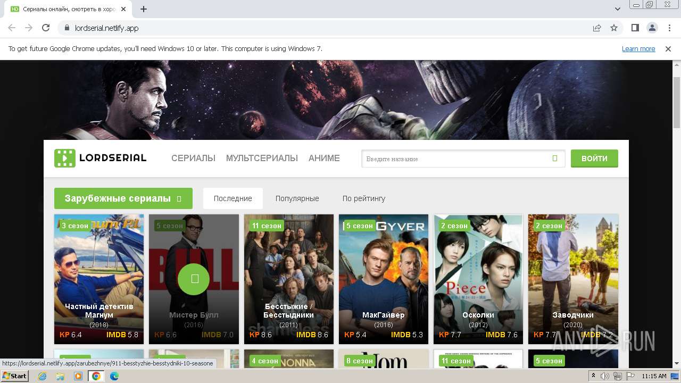The height and width of the screenshot is (383, 681).
Task: Open the browser side panel icon
Action: pos(635,28)
